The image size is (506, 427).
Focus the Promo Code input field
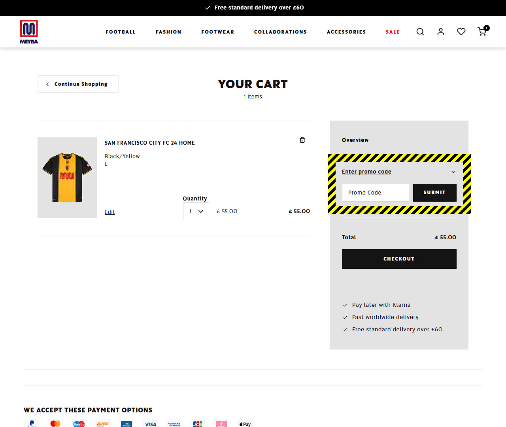(x=376, y=193)
